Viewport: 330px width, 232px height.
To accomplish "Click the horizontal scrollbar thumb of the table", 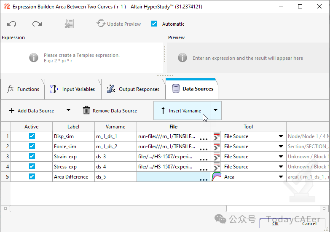I will tap(118, 208).
